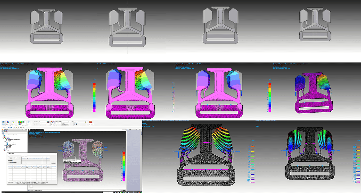Click the first Simulation pane tab icon
361x193 pixels.
point(2,131)
